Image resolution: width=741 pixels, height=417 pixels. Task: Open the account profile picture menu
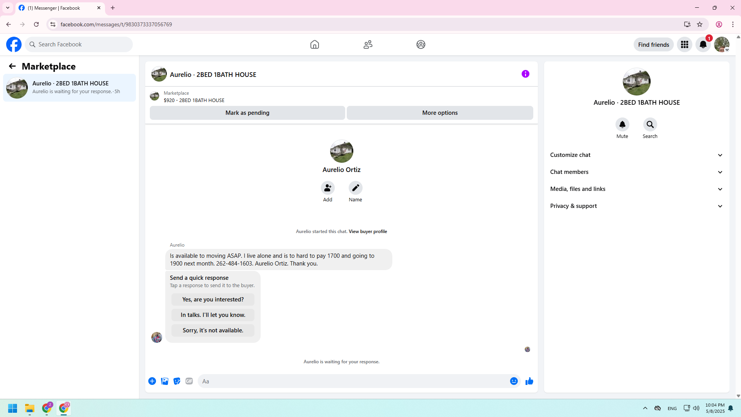tap(722, 44)
